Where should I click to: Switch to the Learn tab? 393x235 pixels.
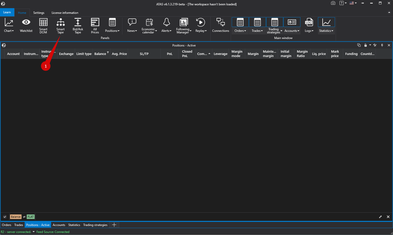point(7,12)
